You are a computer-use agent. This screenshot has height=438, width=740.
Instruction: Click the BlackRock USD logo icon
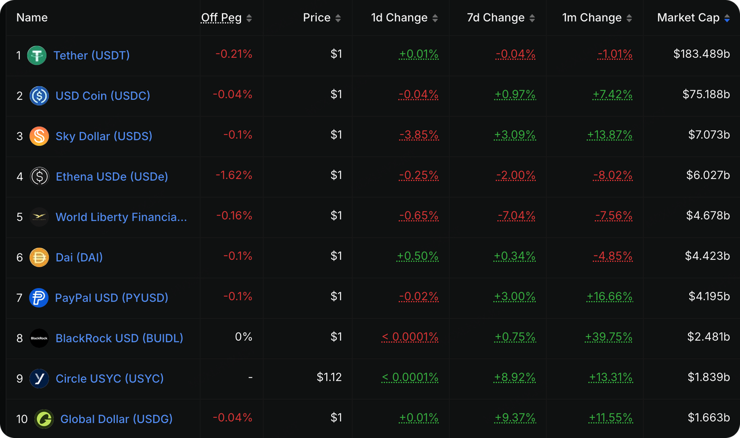pyautogui.click(x=39, y=338)
